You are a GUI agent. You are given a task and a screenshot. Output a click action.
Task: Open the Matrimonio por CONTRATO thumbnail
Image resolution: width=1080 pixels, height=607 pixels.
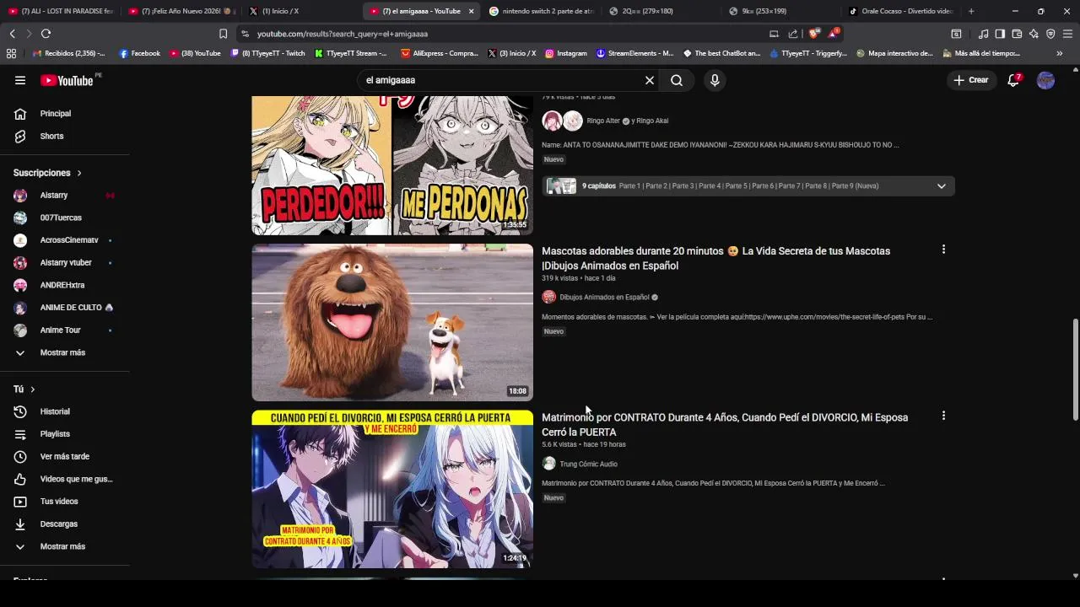(392, 489)
